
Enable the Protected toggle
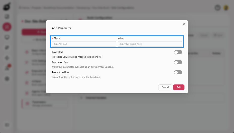[x=178, y=52]
